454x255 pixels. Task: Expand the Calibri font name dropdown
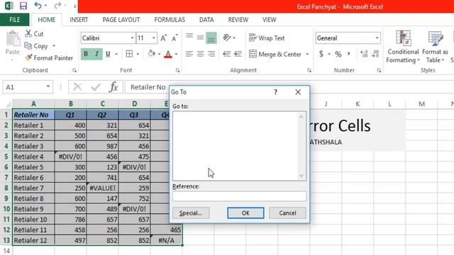132,38
